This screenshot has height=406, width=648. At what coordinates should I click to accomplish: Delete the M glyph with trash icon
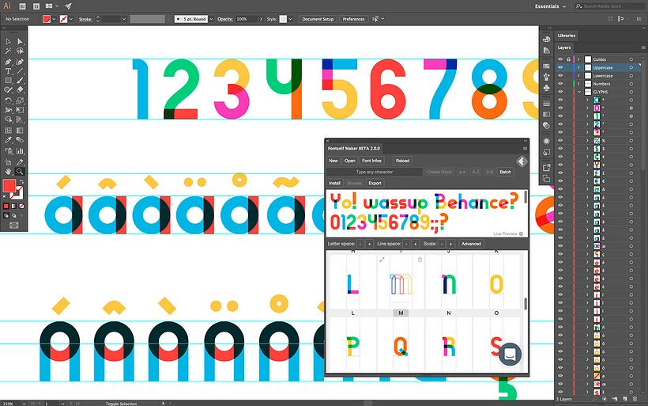tap(420, 260)
